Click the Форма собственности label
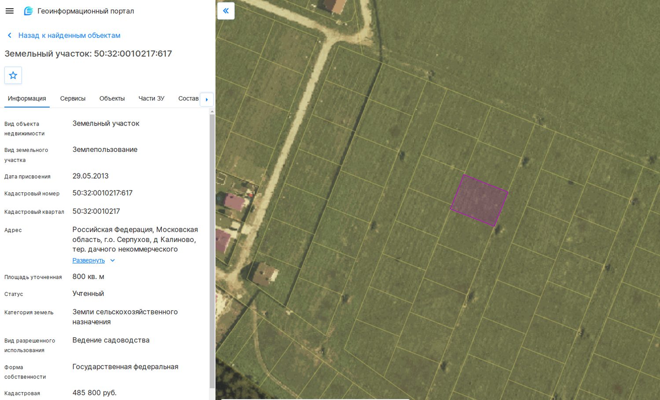The width and height of the screenshot is (660, 400). tap(25, 372)
